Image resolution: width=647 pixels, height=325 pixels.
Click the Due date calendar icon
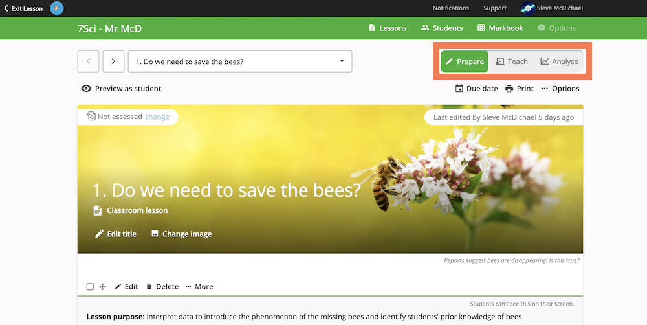[x=459, y=89]
